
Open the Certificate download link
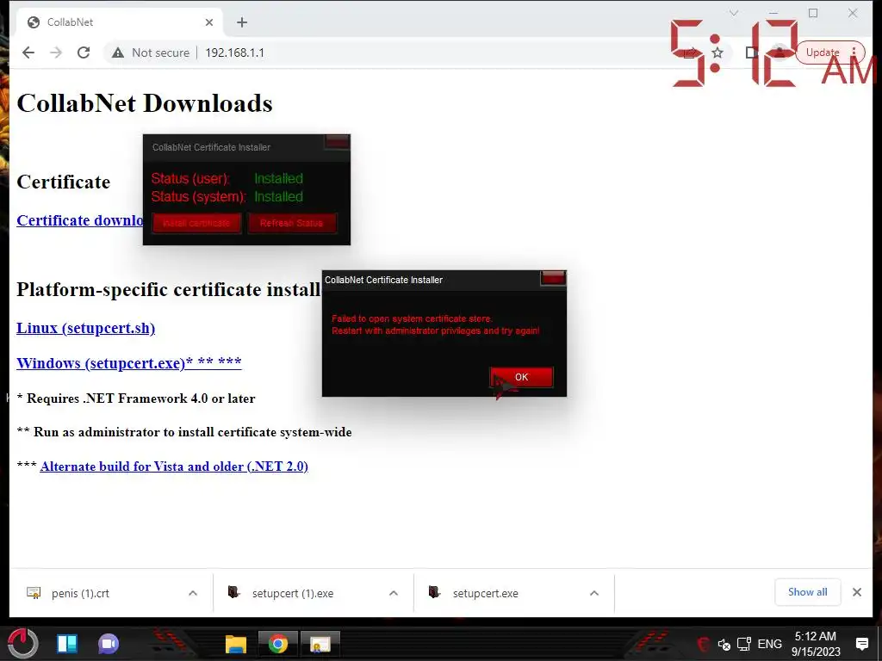pos(80,220)
